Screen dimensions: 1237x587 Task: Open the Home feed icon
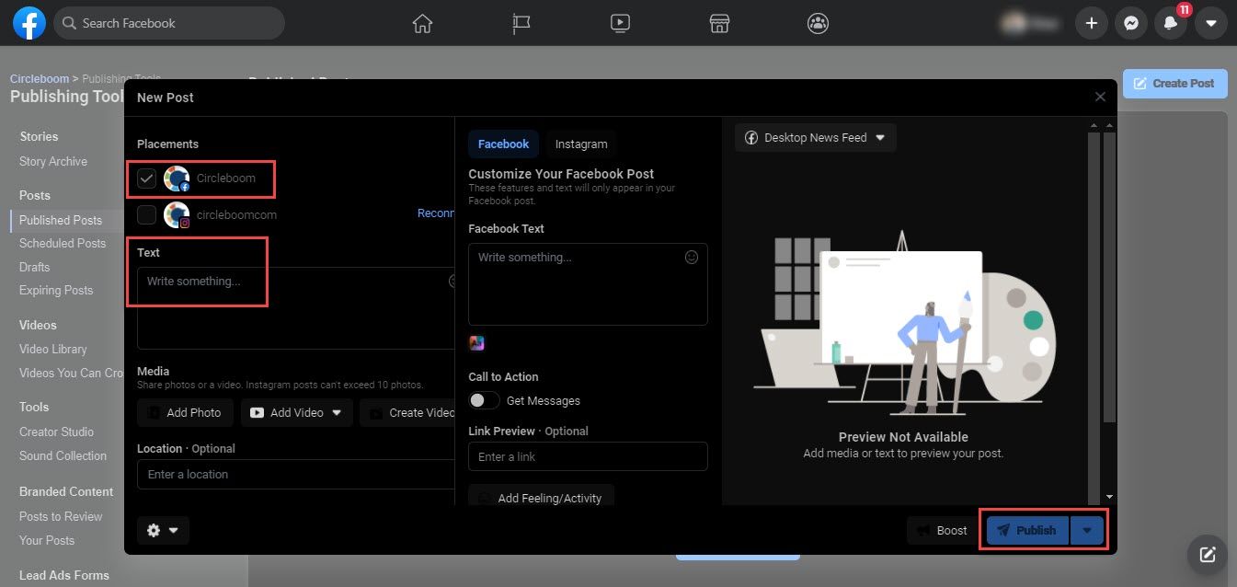[x=422, y=23]
